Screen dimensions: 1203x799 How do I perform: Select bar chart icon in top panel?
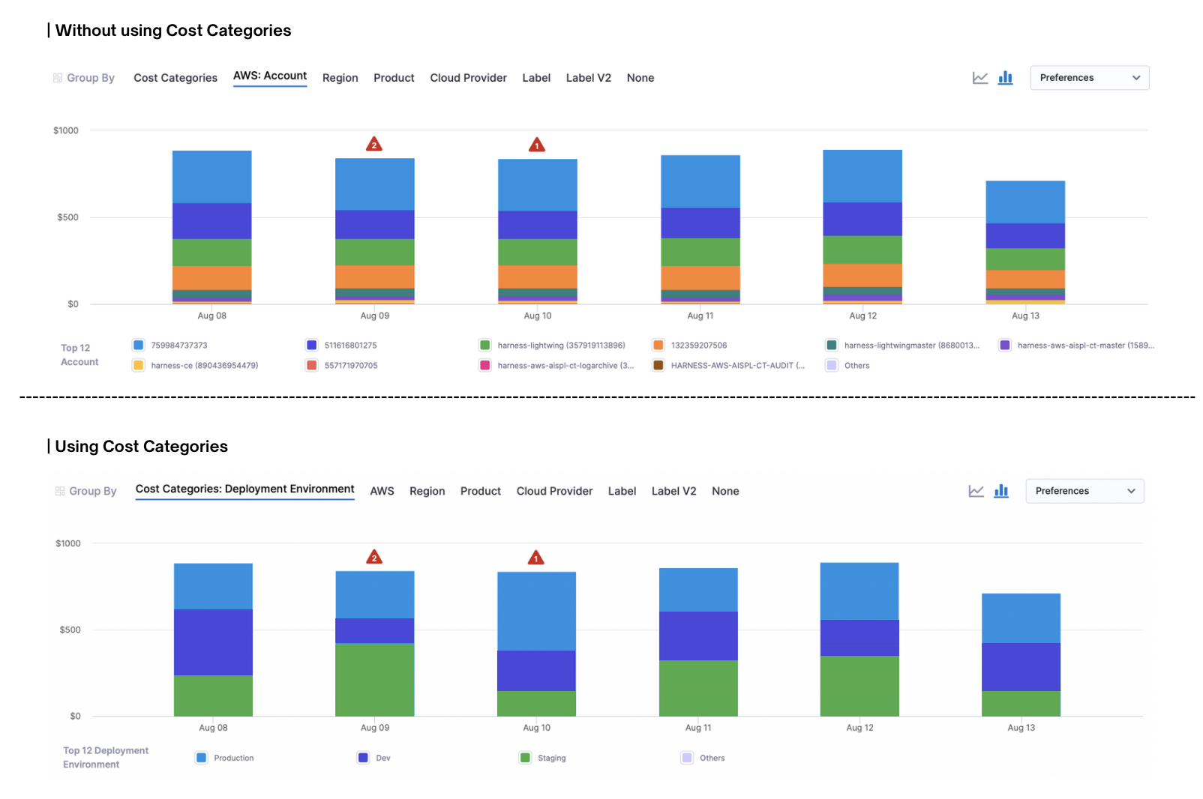[x=1005, y=78]
